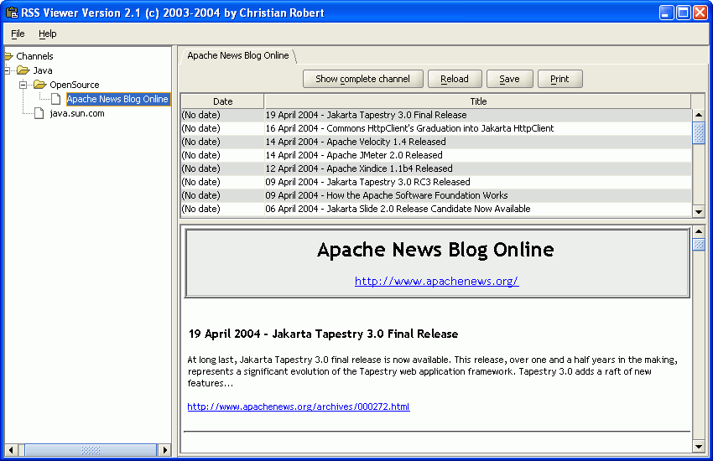Click the Apache News Blog Online heading
Viewport: 713px width, 461px height.
pyautogui.click(x=435, y=250)
